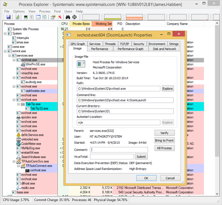Click the TPAutoConnect.exe process icon
222x205 pixels.
[23, 166]
